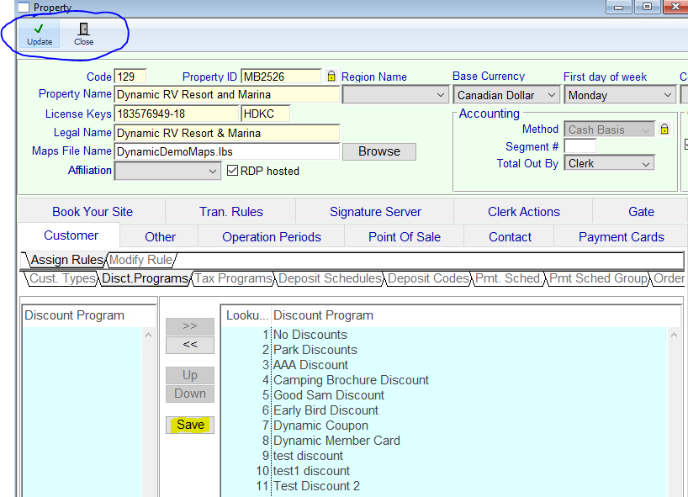Open the Pmt Sched Group tab
This screenshot has height=497, width=688.
click(598, 278)
